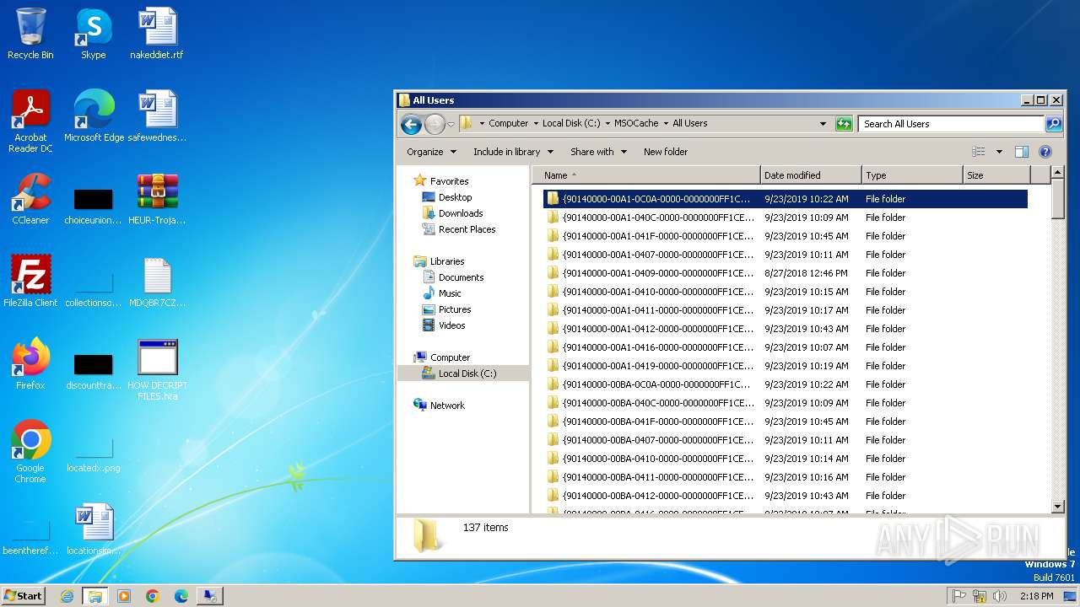This screenshot has height=607, width=1080.
Task: Select Skype desktop shortcut
Action: [93, 34]
